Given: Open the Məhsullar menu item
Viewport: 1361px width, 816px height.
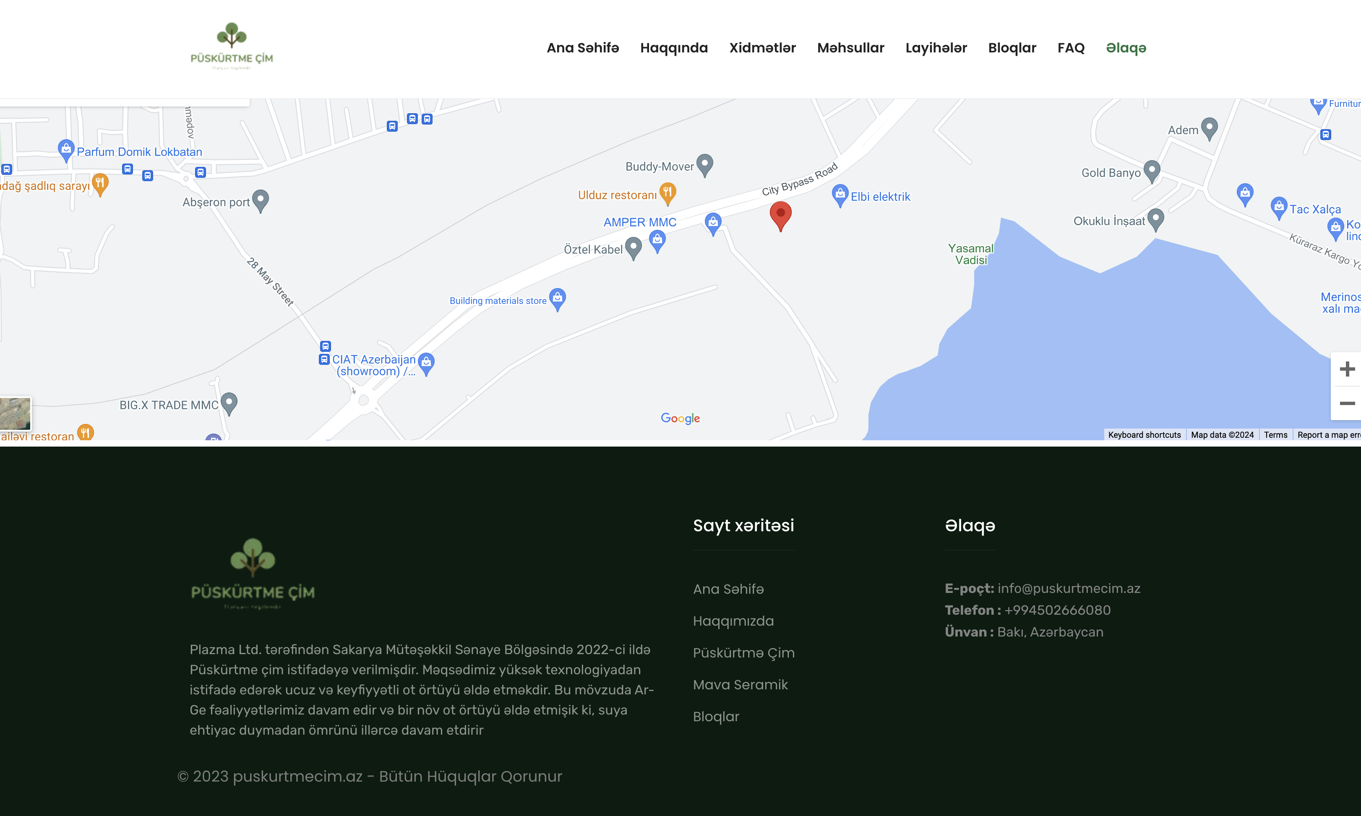Looking at the screenshot, I should point(850,48).
